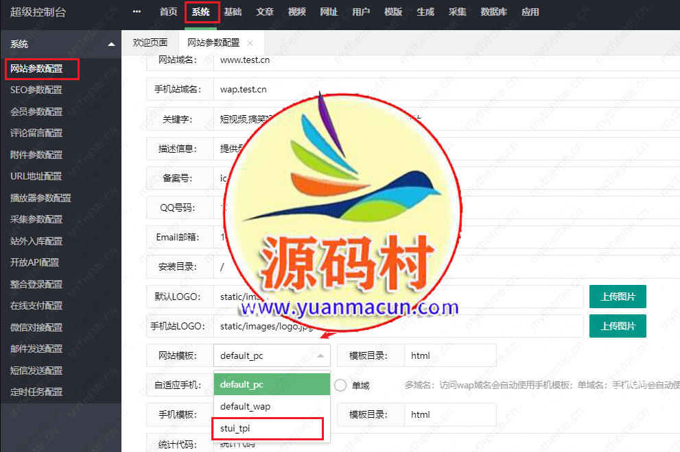Click 上传图片 for 默认LOGO
Screen dimensions: 680x452
617,296
